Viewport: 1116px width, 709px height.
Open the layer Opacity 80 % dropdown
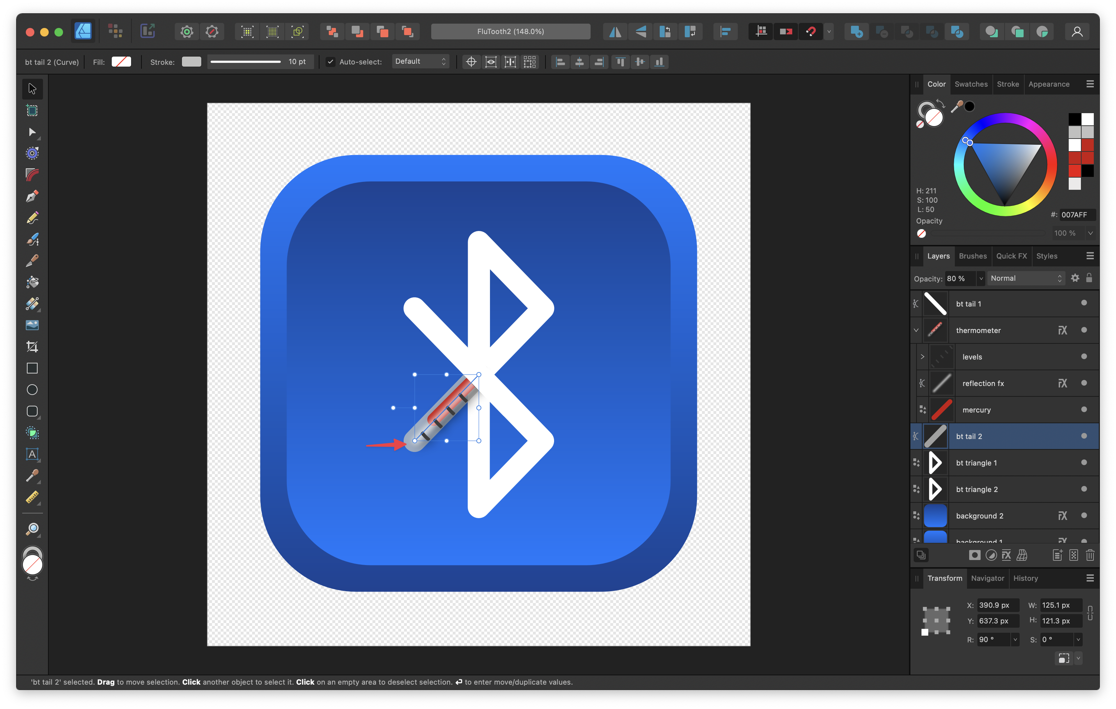(x=981, y=279)
